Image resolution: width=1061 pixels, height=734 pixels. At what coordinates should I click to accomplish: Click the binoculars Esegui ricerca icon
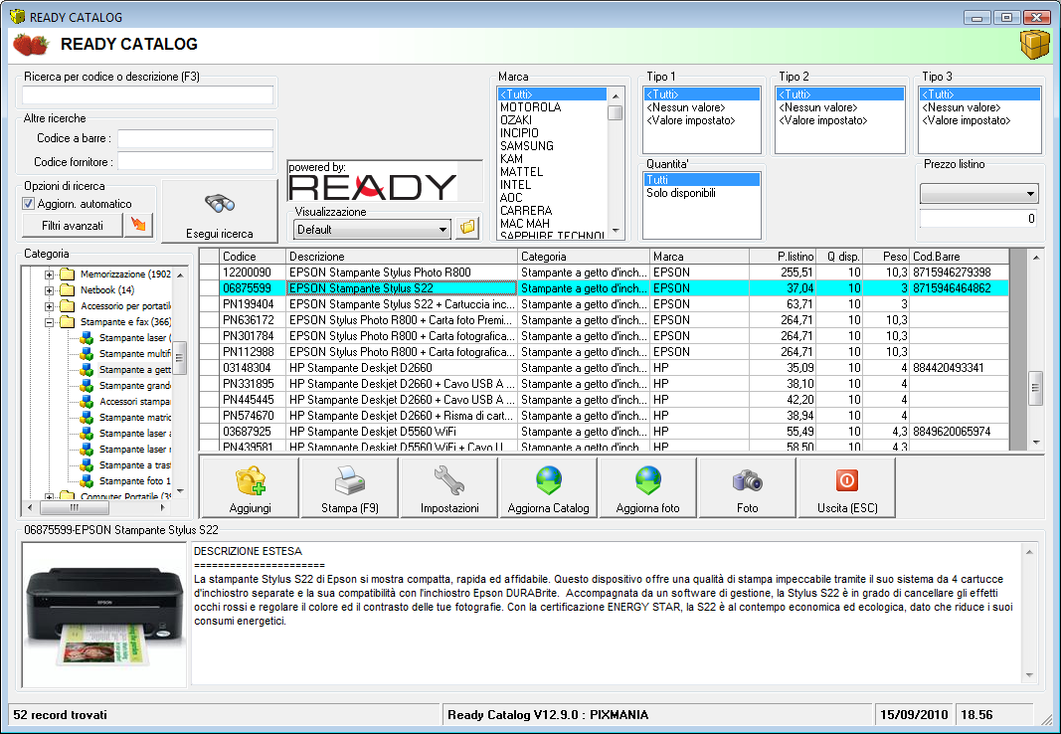219,202
